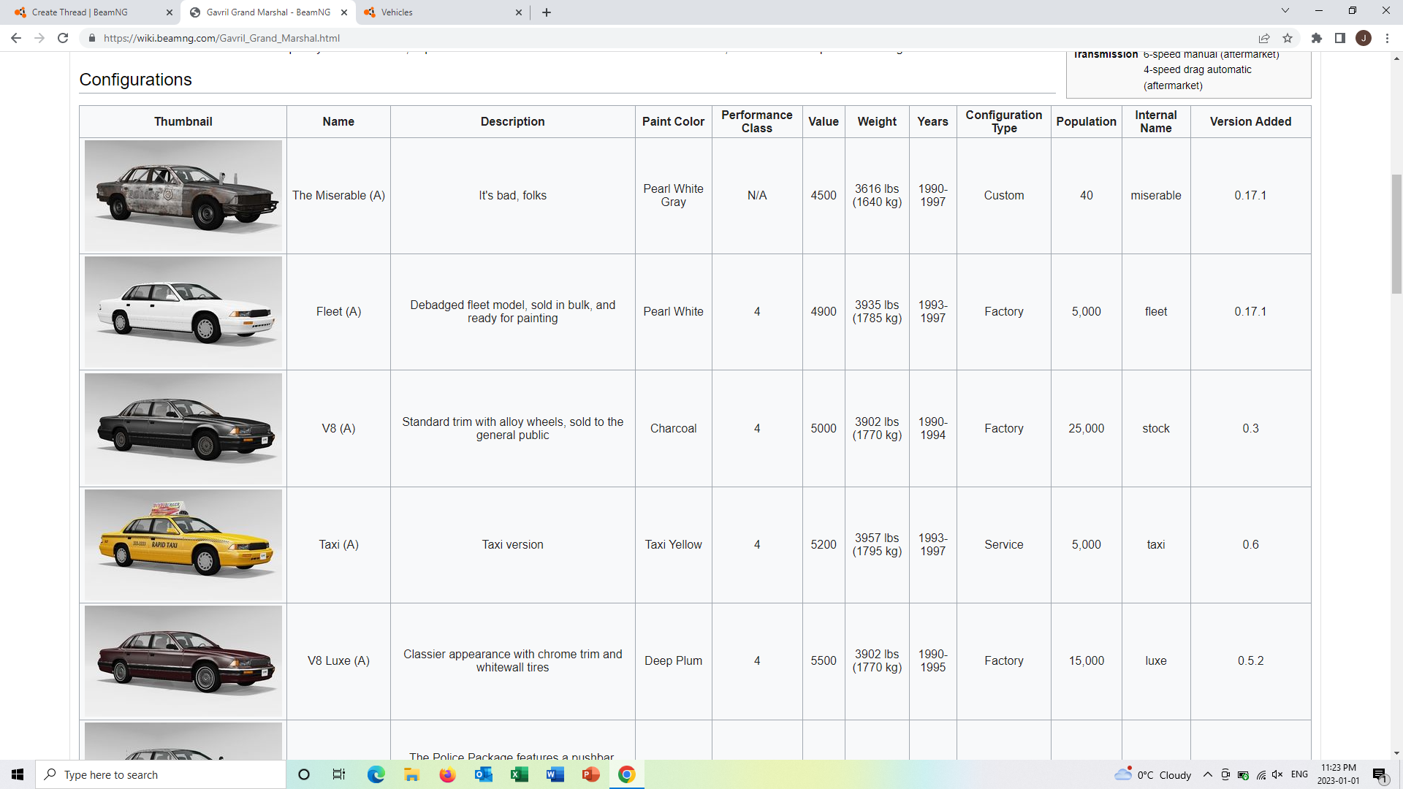Click the muted volume tray icon
This screenshot has height=789, width=1403.
pos(1277,774)
